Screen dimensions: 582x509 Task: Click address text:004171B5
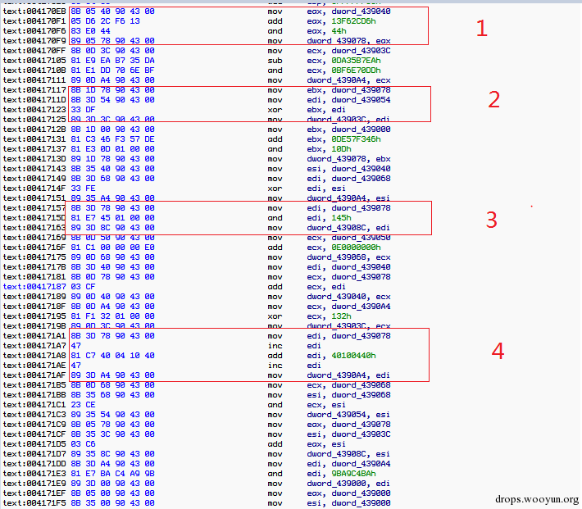point(34,385)
